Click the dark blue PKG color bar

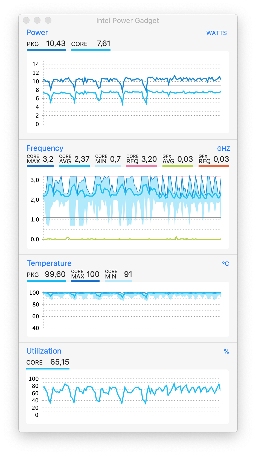click(46, 50)
